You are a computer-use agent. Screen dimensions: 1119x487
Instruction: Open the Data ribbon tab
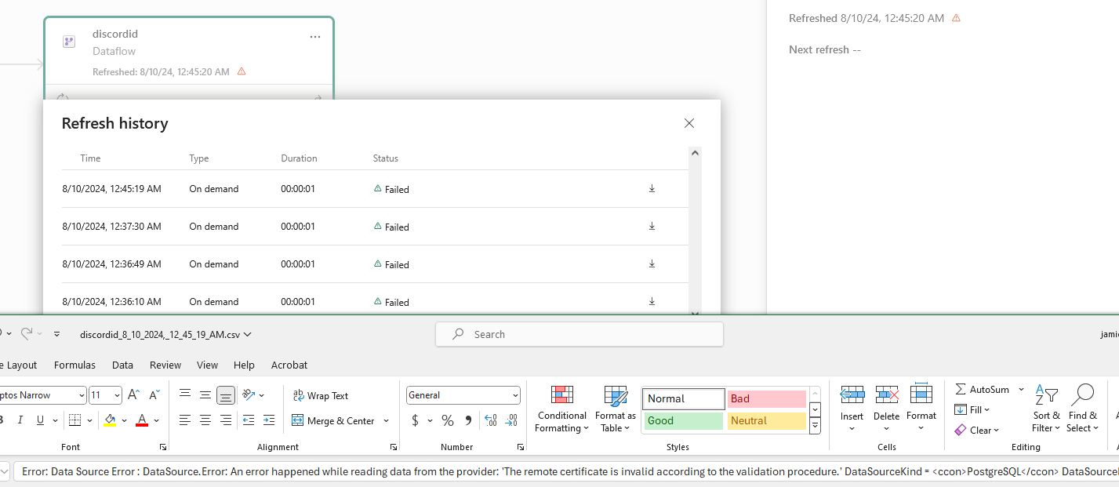coord(122,365)
